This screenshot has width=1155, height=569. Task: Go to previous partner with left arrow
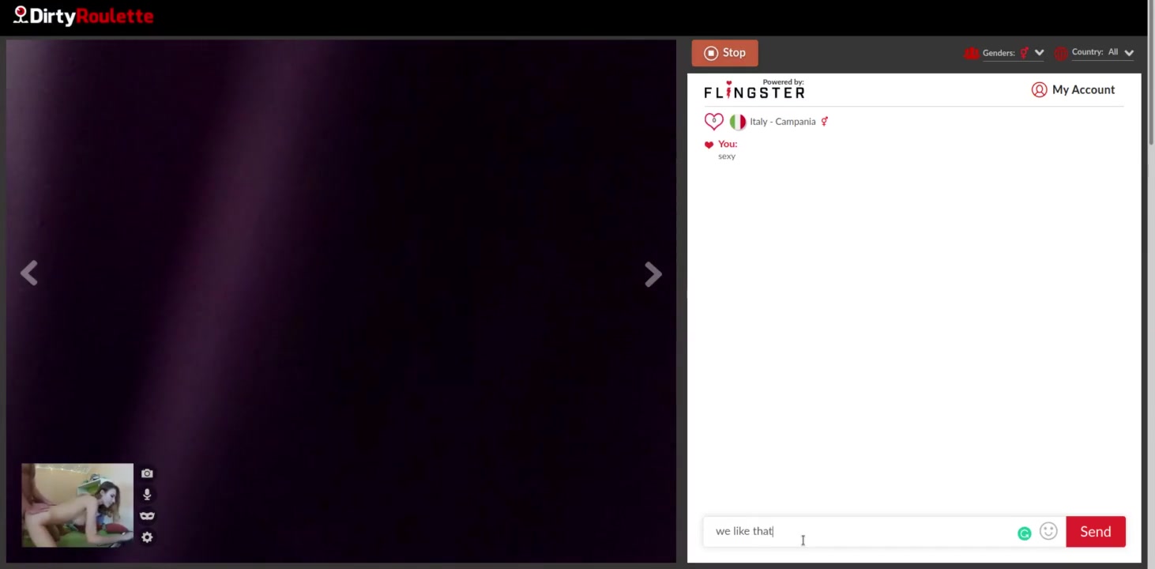29,273
